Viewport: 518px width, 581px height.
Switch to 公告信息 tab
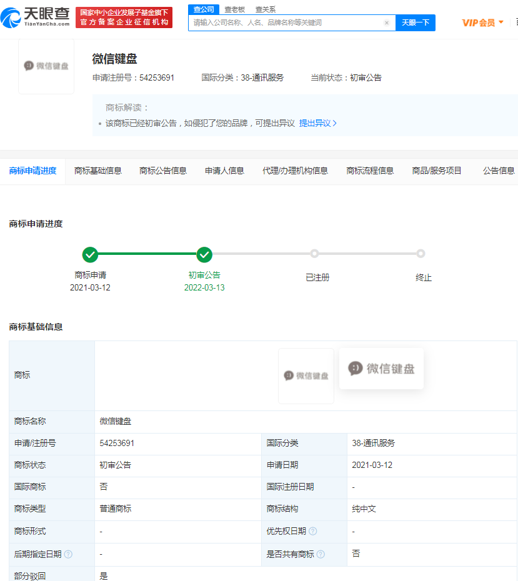[499, 171]
